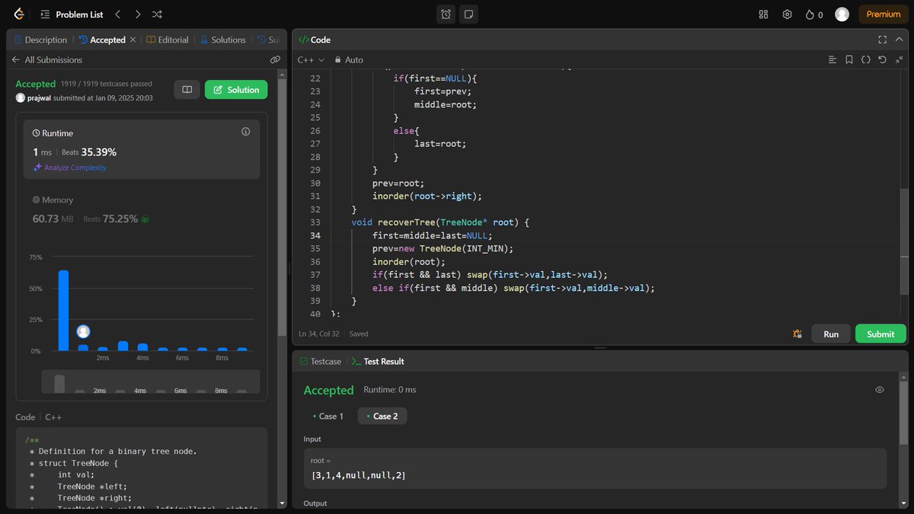Open the user profile avatar
This screenshot has height=514, width=914.
pyautogui.click(x=842, y=14)
